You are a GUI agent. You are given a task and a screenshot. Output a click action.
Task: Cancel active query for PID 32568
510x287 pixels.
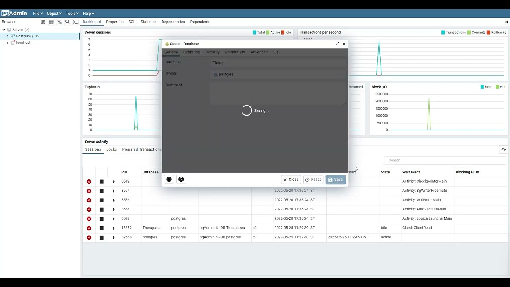[x=101, y=238]
